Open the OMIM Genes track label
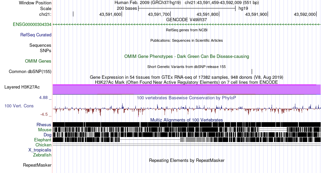321x173 pixels. coord(38,61)
